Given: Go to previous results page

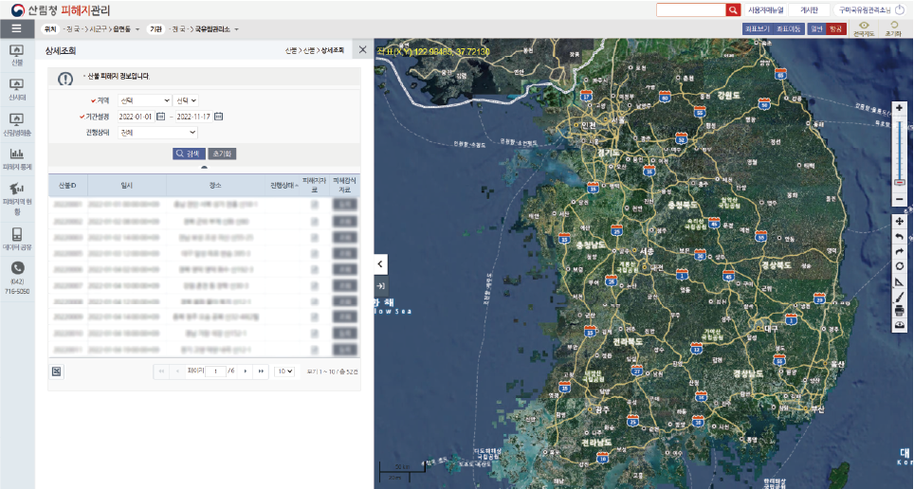Looking at the screenshot, I should [x=177, y=371].
